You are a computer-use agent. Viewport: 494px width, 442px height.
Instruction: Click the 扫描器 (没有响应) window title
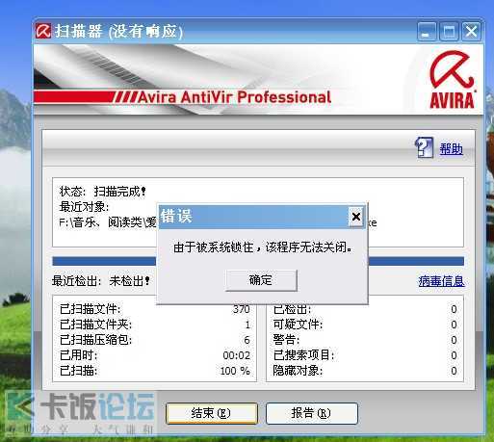(x=118, y=32)
